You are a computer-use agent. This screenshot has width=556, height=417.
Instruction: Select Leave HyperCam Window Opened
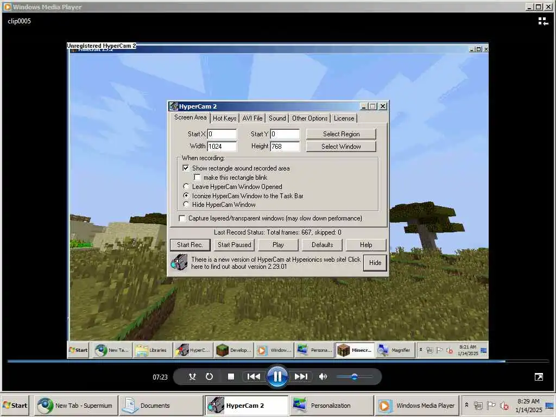pos(186,187)
